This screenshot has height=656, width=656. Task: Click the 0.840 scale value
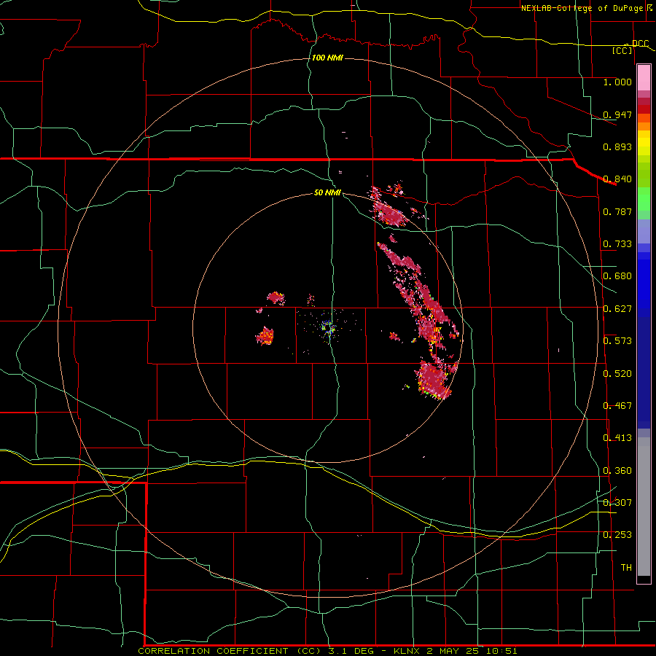617,179
